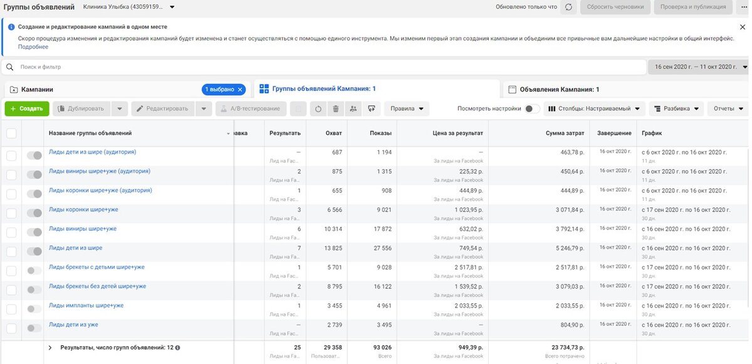The height and width of the screenshot is (364, 752).
Task: Open the arrow next to Редактировать
Action: (x=204, y=108)
